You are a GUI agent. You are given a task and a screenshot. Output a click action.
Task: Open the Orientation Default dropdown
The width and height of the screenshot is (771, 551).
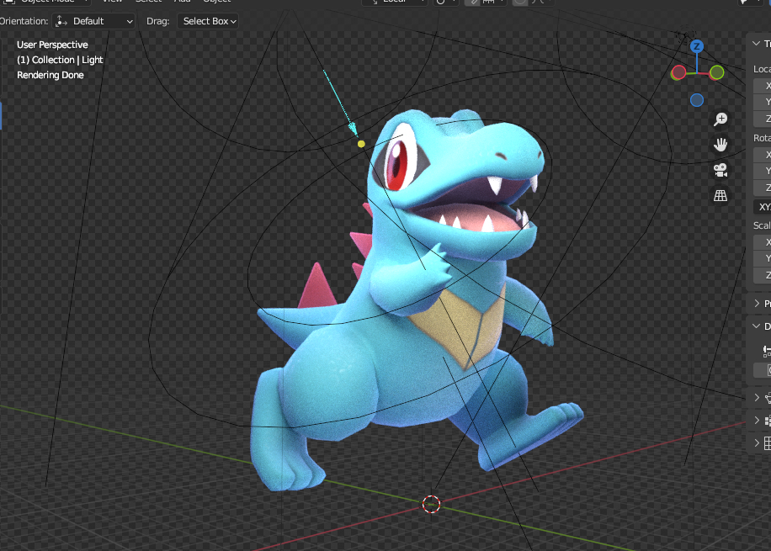click(93, 21)
